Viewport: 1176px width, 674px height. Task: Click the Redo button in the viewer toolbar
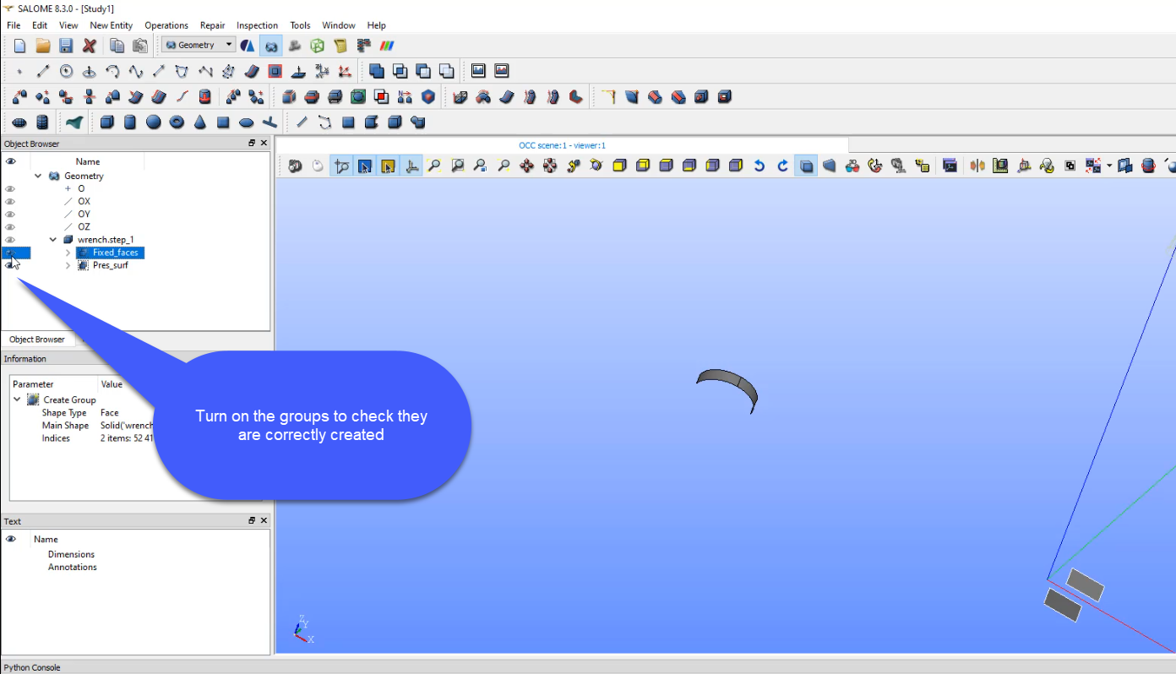pos(781,165)
